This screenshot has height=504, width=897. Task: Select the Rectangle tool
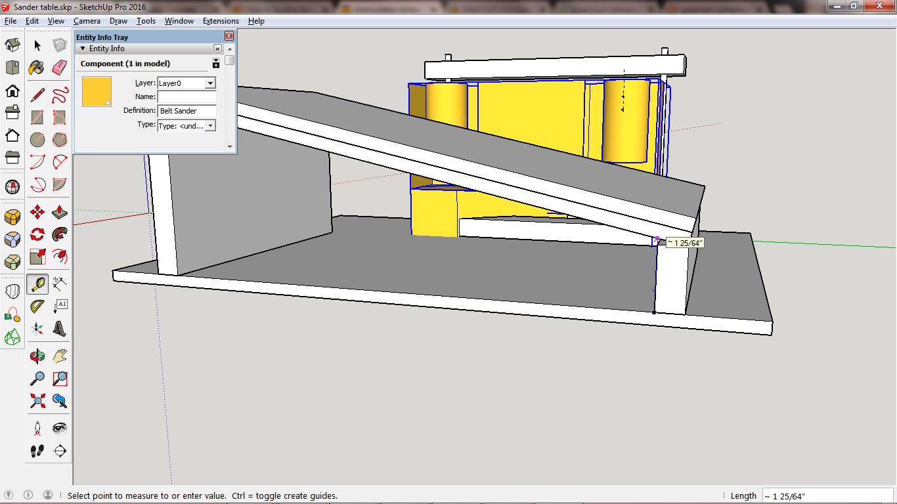click(37, 117)
